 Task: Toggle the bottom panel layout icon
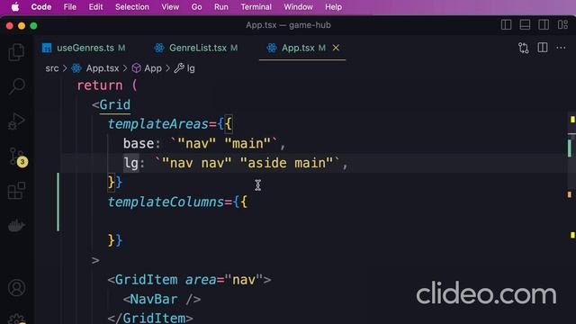525,25
